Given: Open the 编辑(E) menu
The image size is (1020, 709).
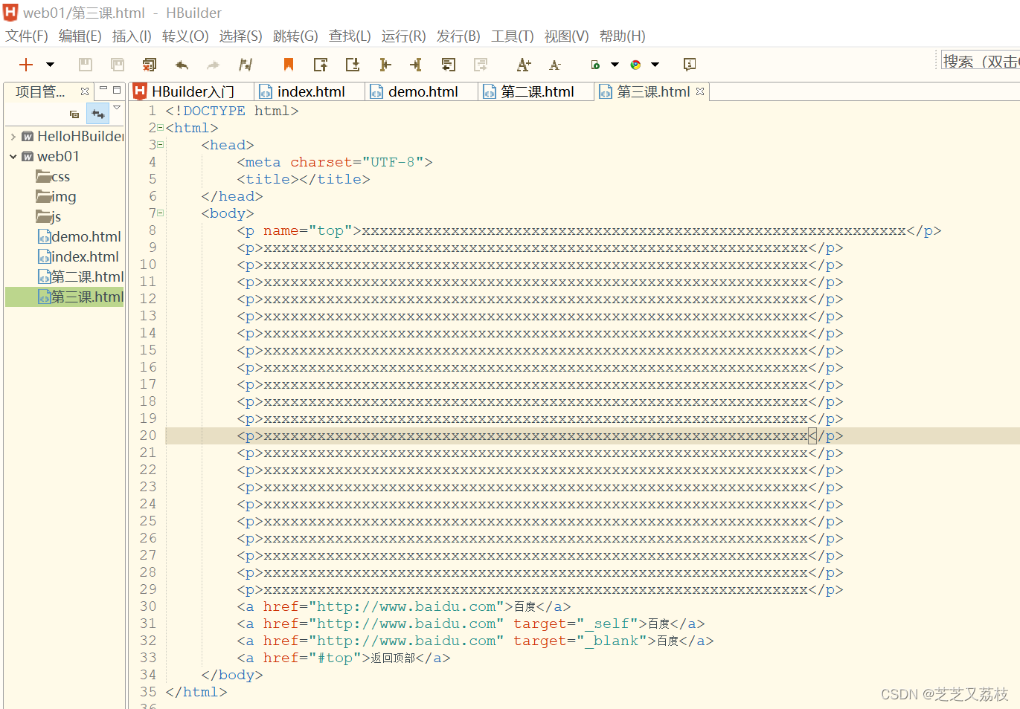Looking at the screenshot, I should tap(80, 36).
